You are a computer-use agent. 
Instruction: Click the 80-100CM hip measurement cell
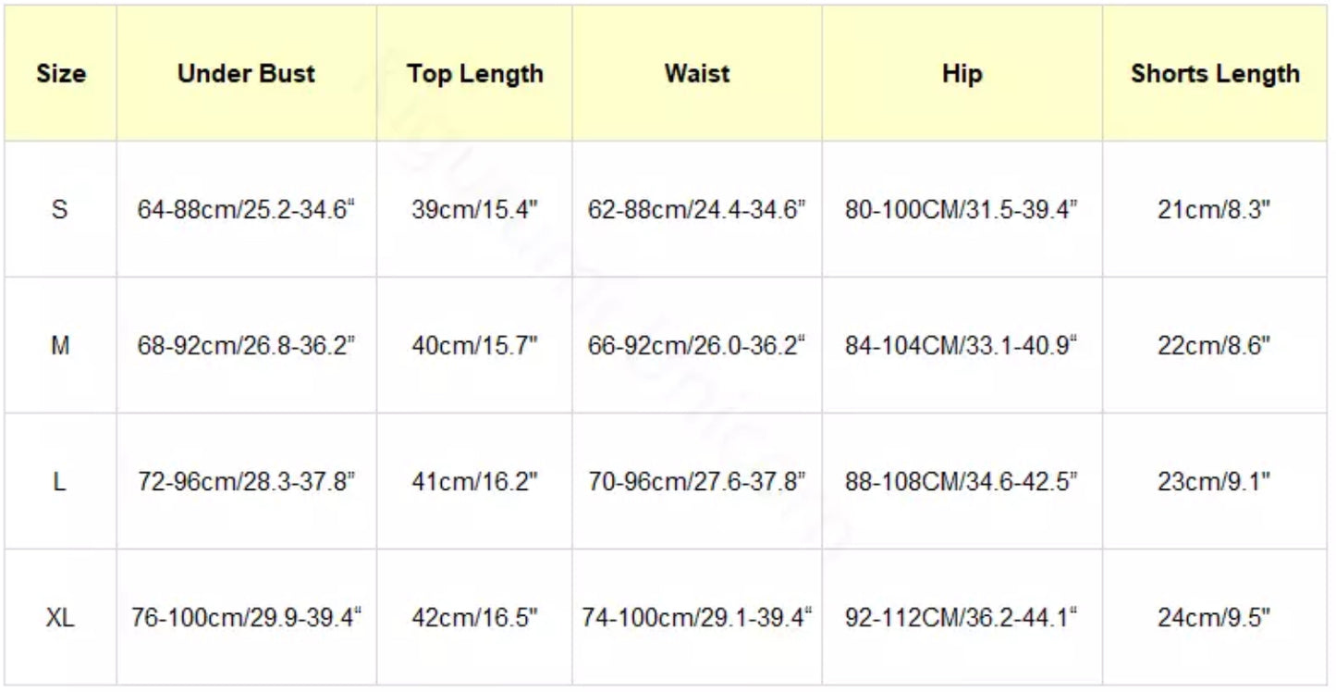pyautogui.click(x=962, y=210)
